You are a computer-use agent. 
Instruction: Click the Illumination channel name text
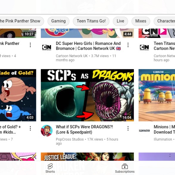click(x=163, y=139)
